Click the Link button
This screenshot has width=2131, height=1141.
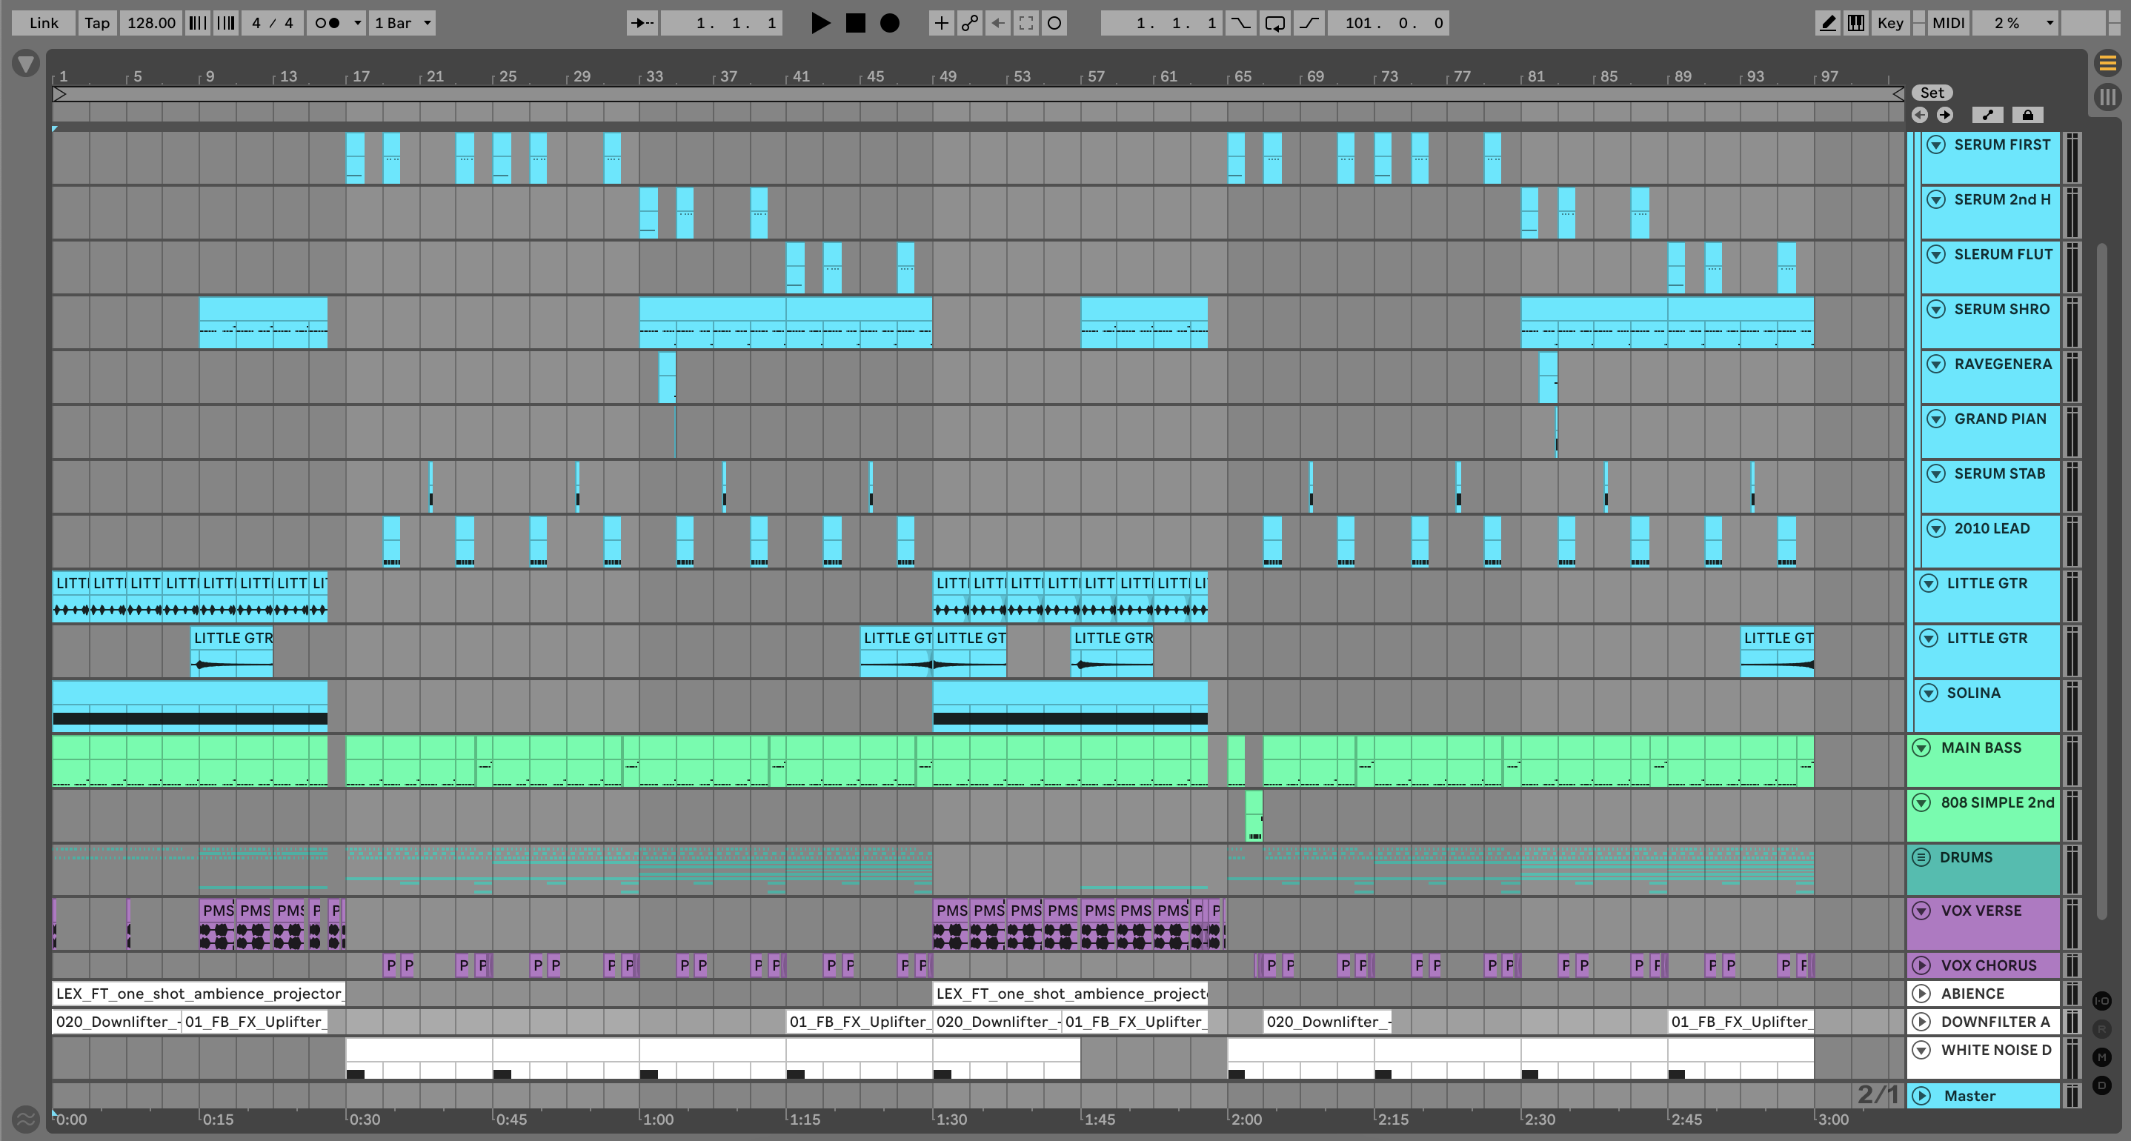tap(43, 23)
